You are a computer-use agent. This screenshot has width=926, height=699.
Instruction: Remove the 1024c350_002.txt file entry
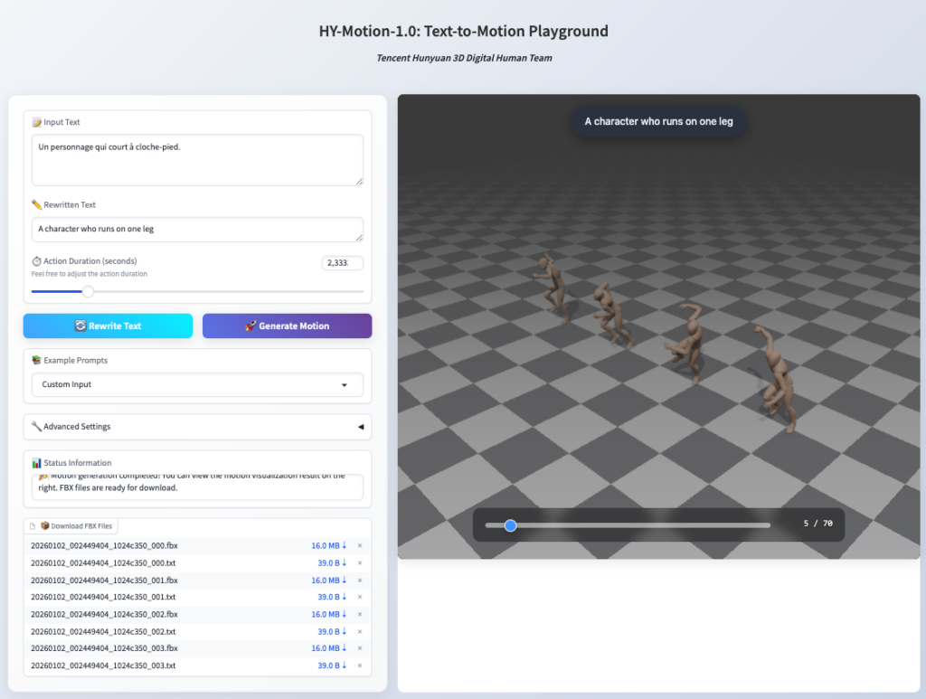click(x=360, y=631)
